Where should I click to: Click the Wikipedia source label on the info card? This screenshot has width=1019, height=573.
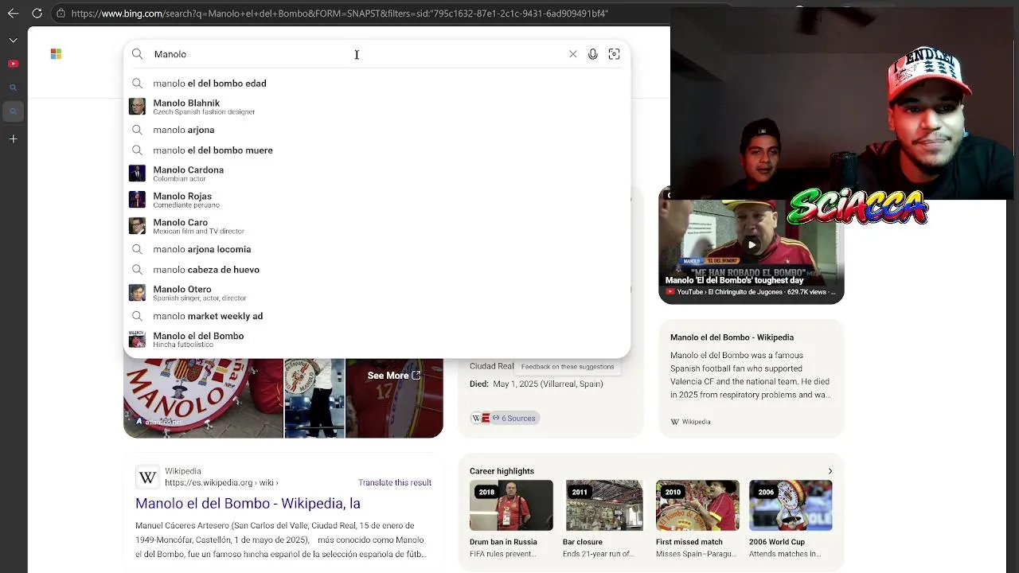(690, 422)
